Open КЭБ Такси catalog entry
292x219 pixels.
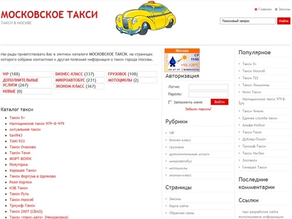click(19, 188)
